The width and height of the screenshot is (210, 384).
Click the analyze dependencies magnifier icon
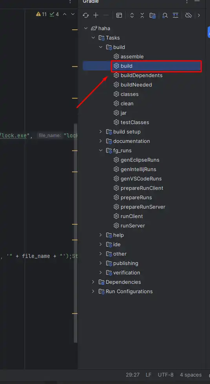pos(165,15)
